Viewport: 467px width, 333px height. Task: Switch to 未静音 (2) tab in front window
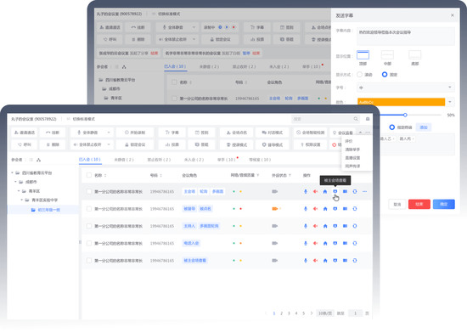124,160
